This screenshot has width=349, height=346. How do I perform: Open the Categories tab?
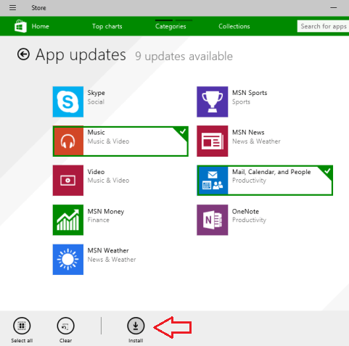(171, 26)
